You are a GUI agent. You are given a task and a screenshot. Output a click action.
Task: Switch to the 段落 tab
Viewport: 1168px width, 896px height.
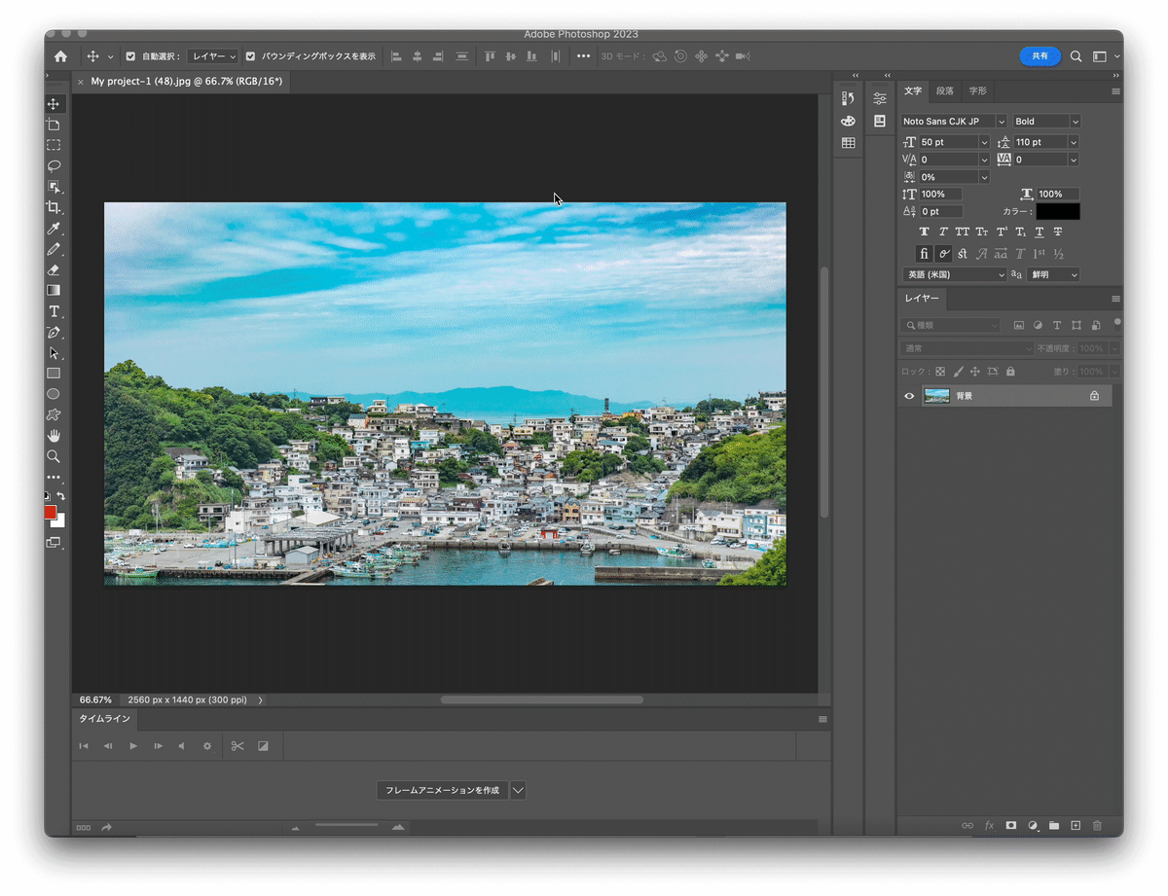coord(945,90)
